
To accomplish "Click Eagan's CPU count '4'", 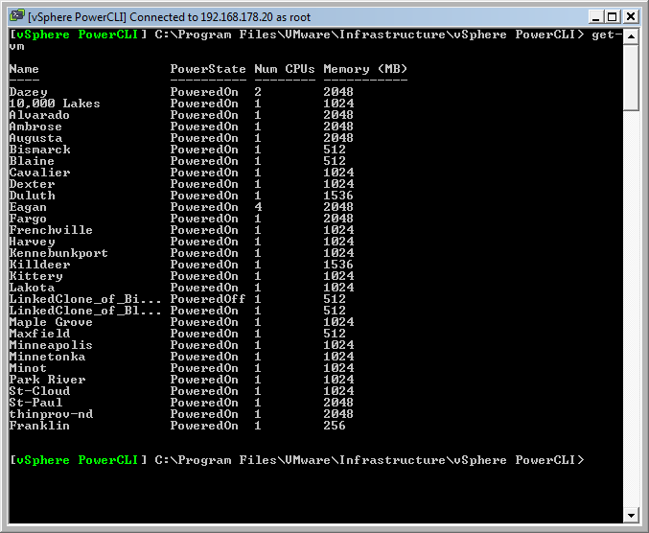I will coord(258,207).
